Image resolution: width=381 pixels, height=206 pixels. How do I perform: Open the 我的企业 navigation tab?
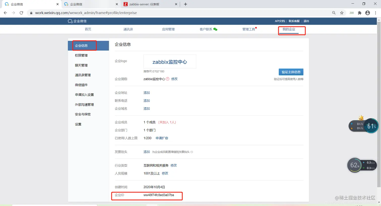point(289,29)
